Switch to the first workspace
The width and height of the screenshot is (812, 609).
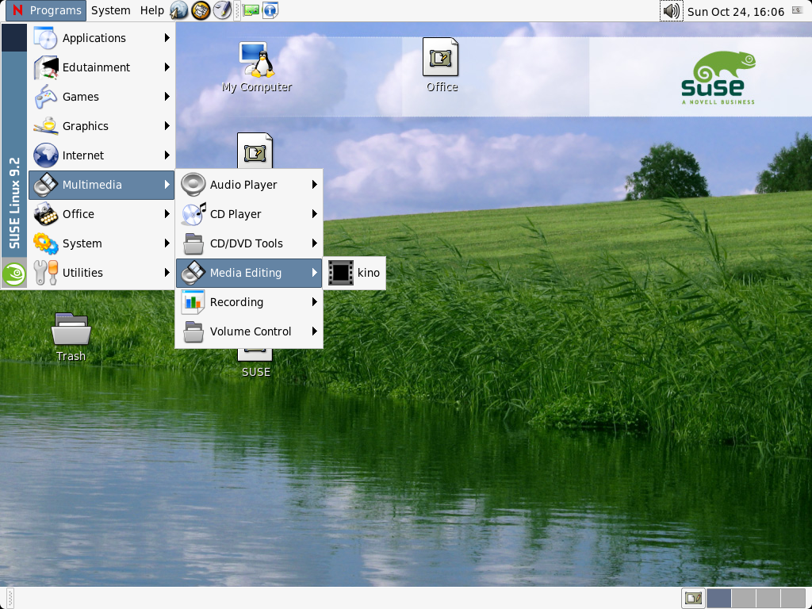718,598
